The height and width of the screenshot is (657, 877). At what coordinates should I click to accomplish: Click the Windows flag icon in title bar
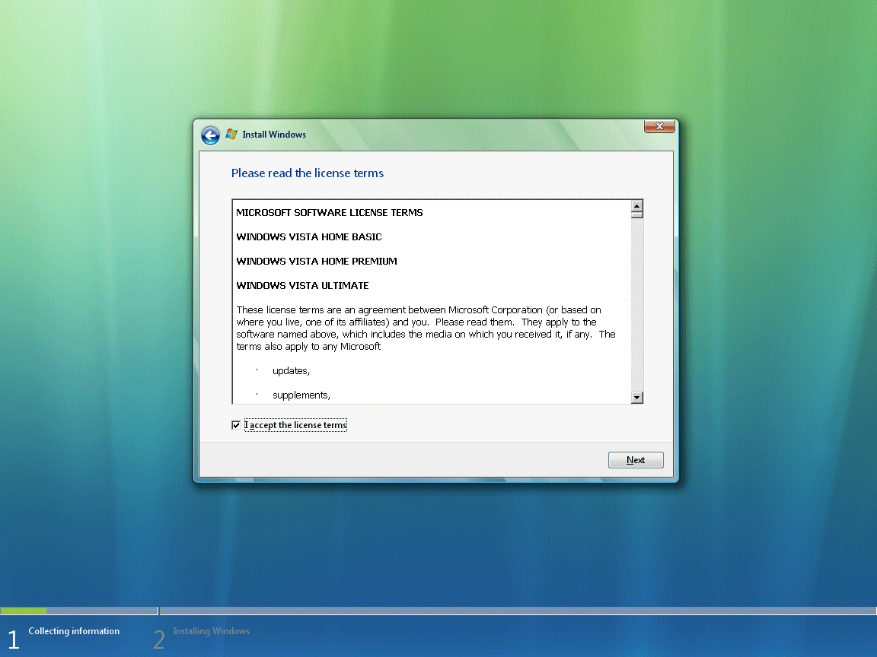(x=231, y=135)
